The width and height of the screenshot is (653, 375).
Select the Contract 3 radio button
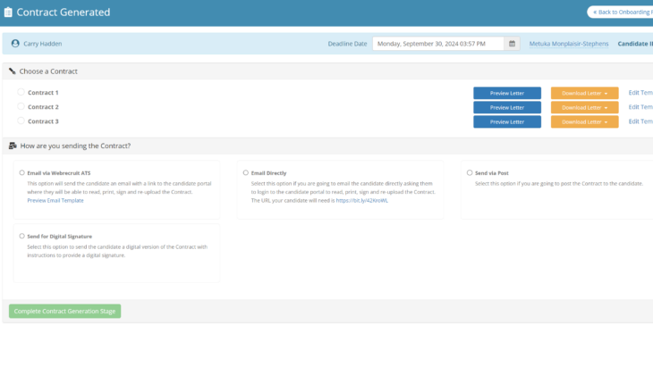click(21, 121)
